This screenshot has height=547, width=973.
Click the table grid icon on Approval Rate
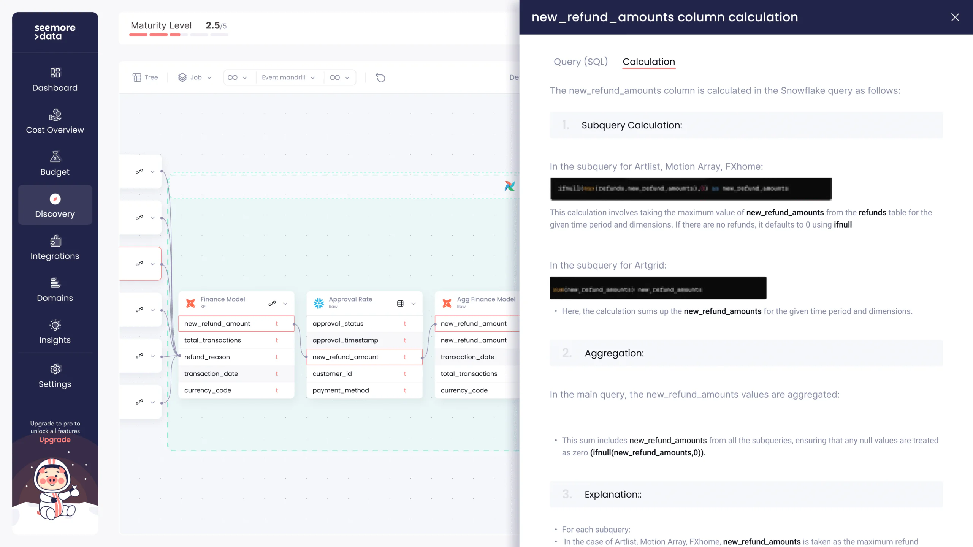click(x=400, y=303)
